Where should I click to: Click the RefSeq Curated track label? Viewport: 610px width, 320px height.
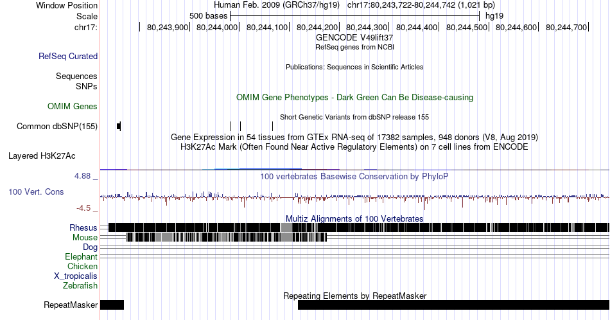[67, 56]
